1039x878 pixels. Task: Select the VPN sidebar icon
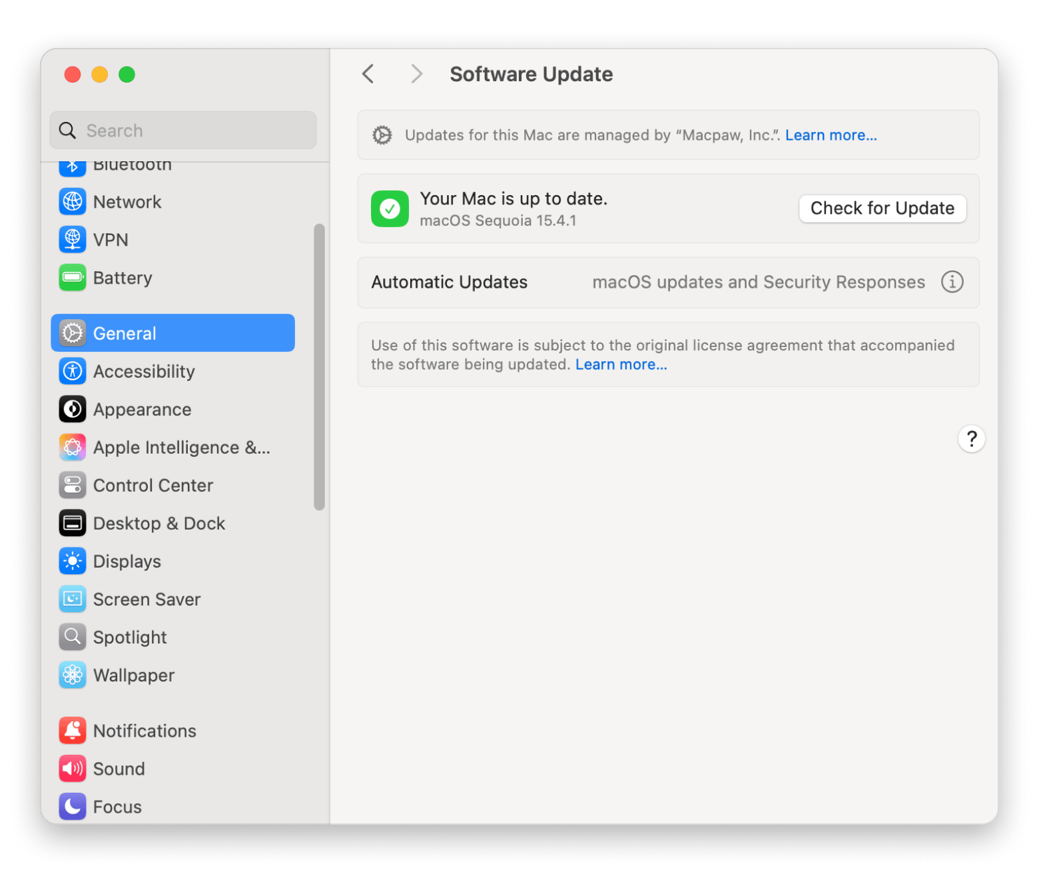coord(73,240)
